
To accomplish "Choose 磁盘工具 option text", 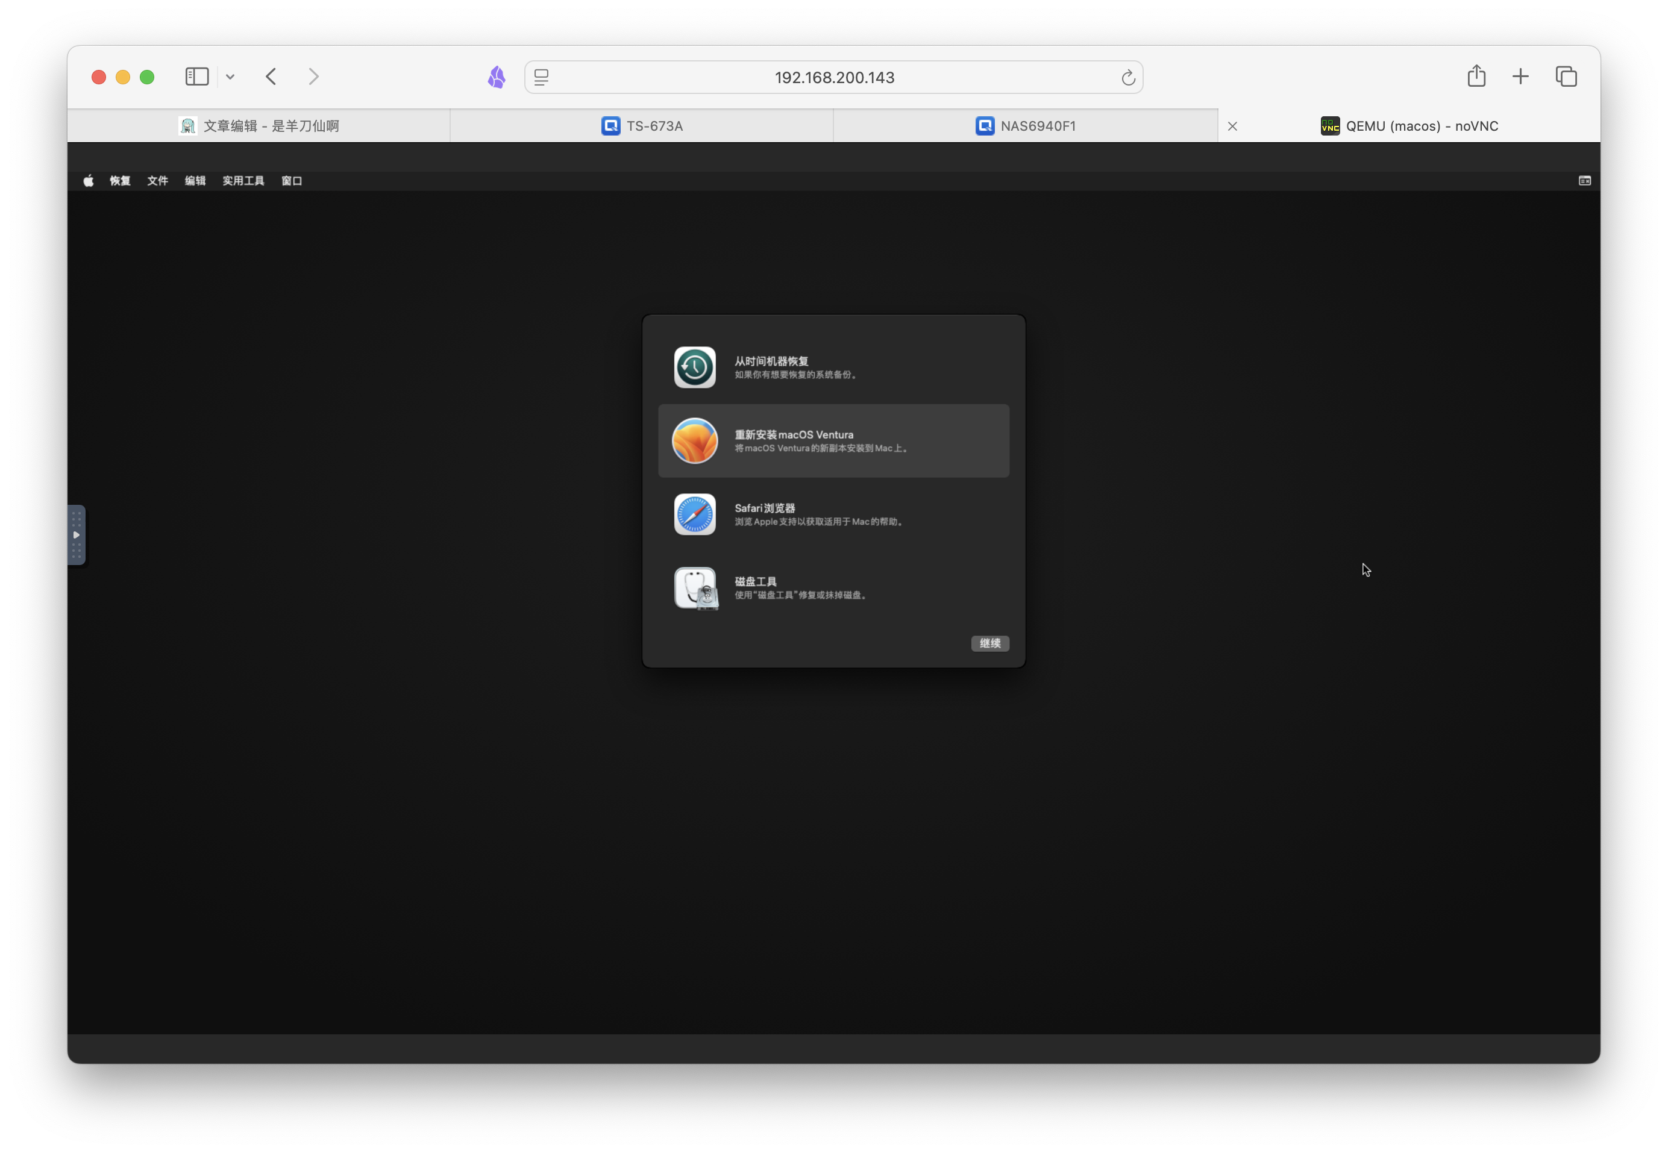I will coord(755,581).
